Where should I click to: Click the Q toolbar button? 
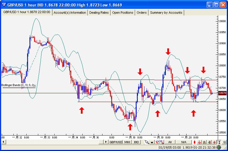(224, 142)
